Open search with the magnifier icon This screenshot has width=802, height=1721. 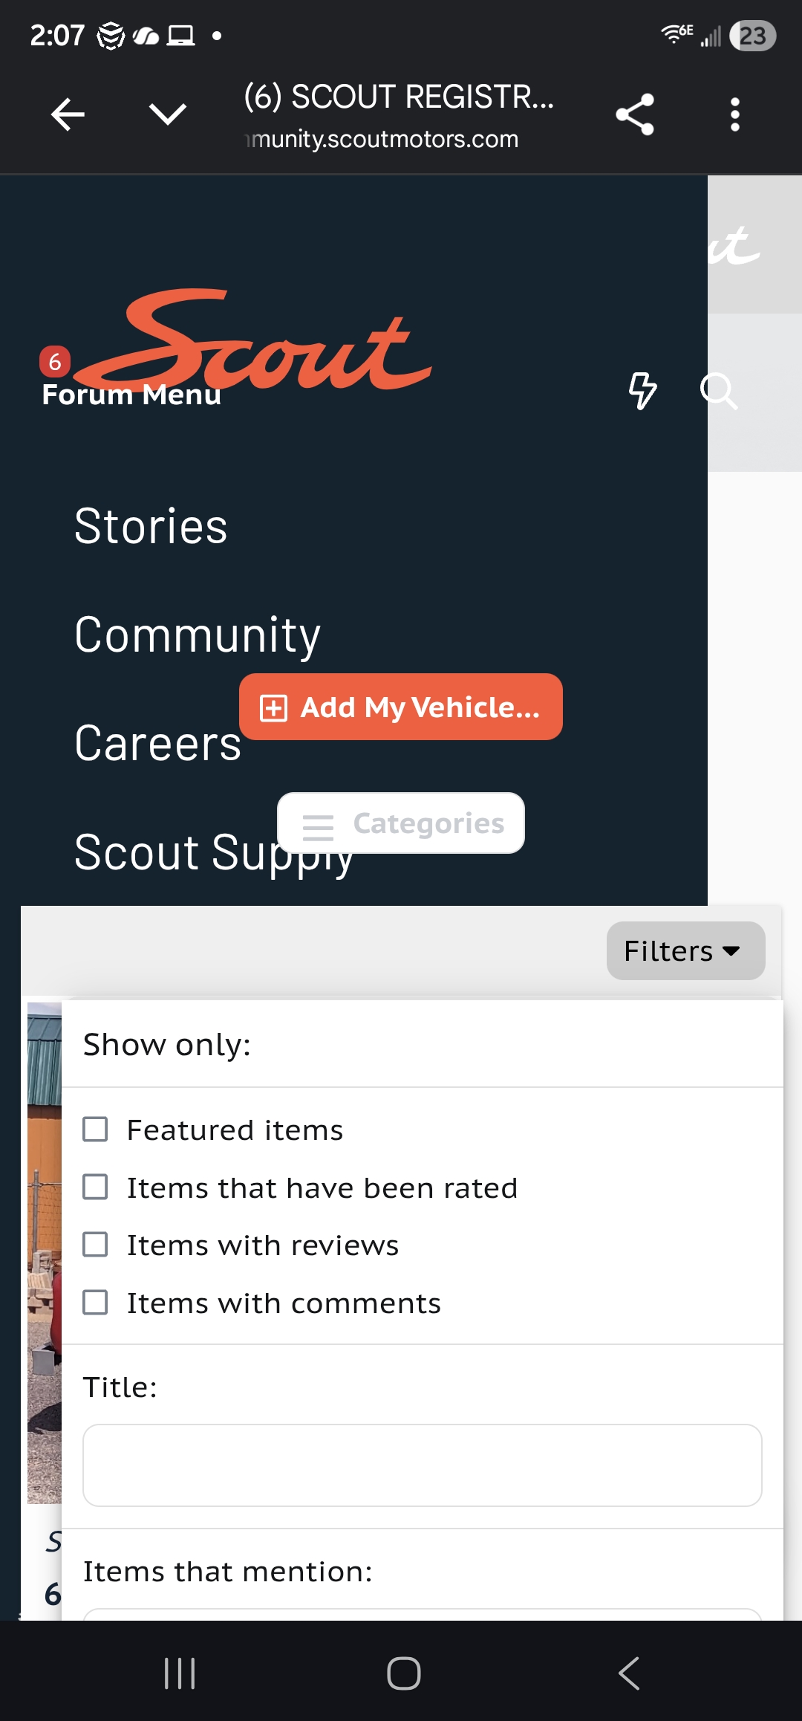click(718, 390)
